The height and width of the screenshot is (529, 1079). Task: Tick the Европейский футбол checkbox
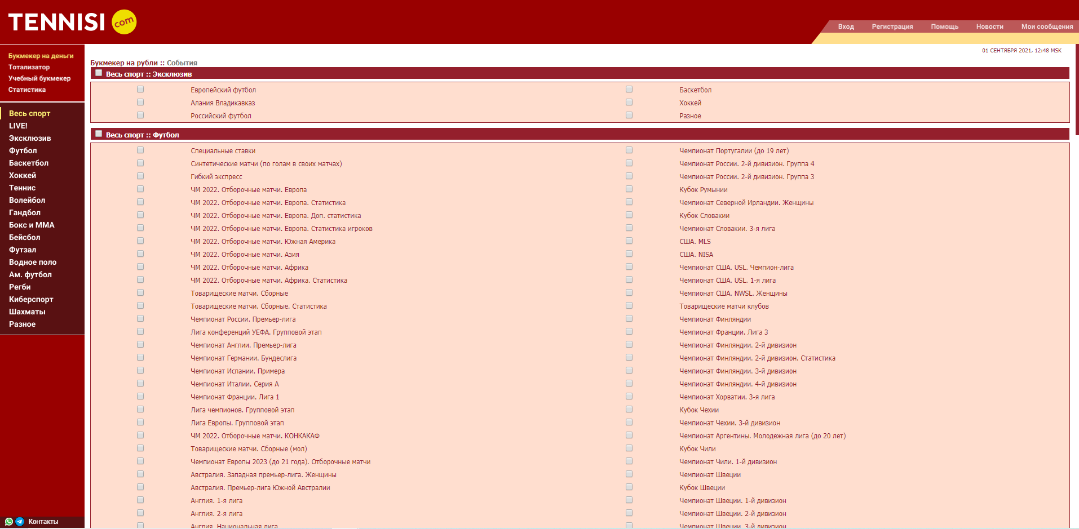140,89
